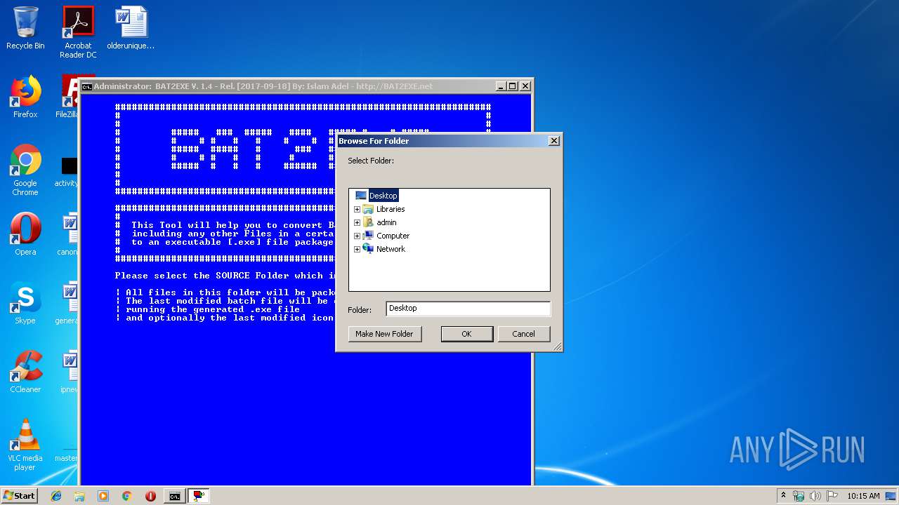The width and height of the screenshot is (899, 505).
Task: Open the network tray icon
Action: 799,496
